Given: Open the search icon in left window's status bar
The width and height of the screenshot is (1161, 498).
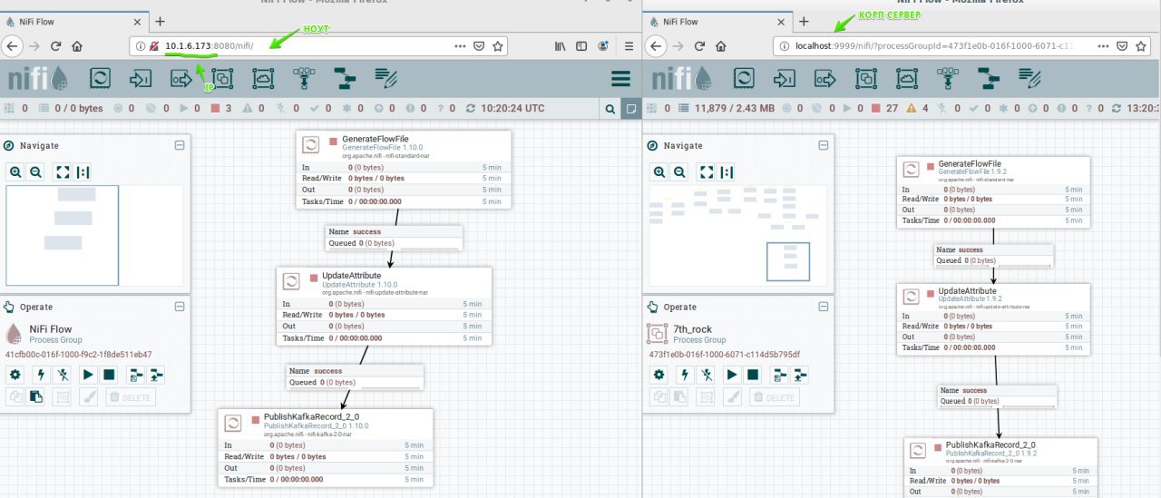Looking at the screenshot, I should coord(610,109).
